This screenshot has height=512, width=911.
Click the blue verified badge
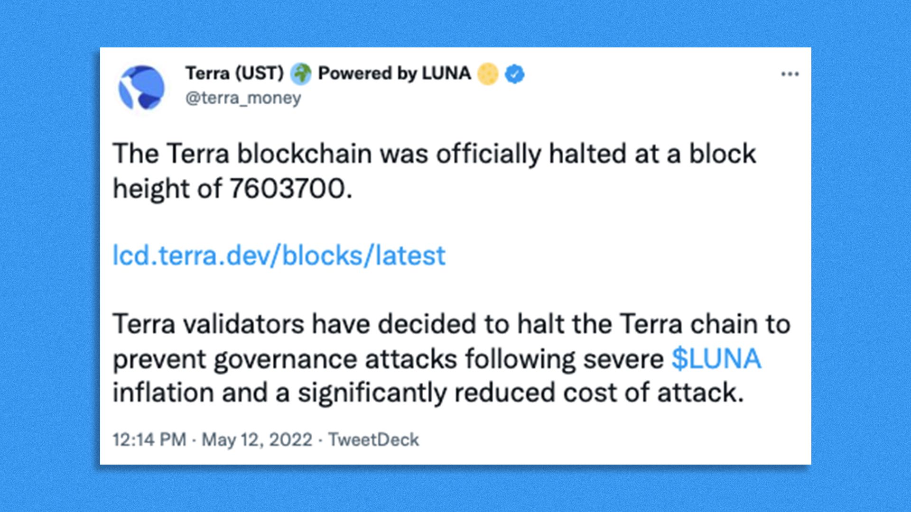click(514, 74)
